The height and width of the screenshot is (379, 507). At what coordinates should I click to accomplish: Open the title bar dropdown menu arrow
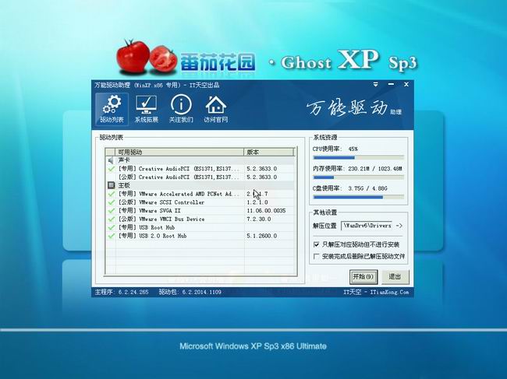pyautogui.click(x=375, y=85)
